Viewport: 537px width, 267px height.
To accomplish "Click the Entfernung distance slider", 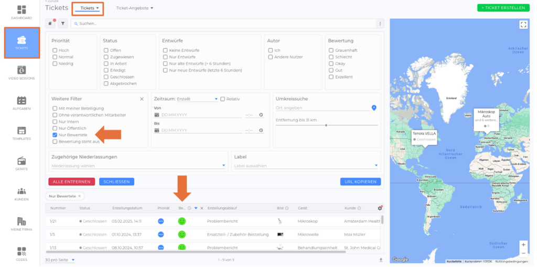I will tap(326, 125).
